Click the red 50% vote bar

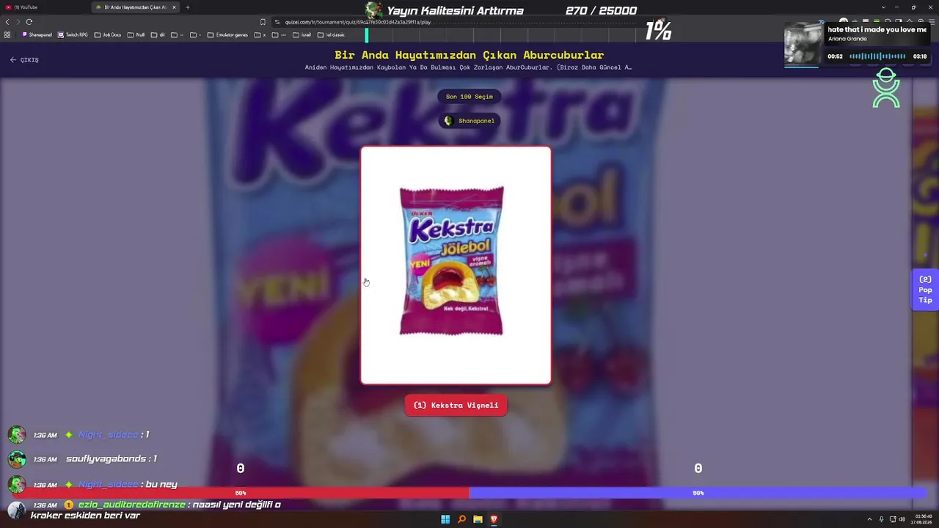(241, 493)
